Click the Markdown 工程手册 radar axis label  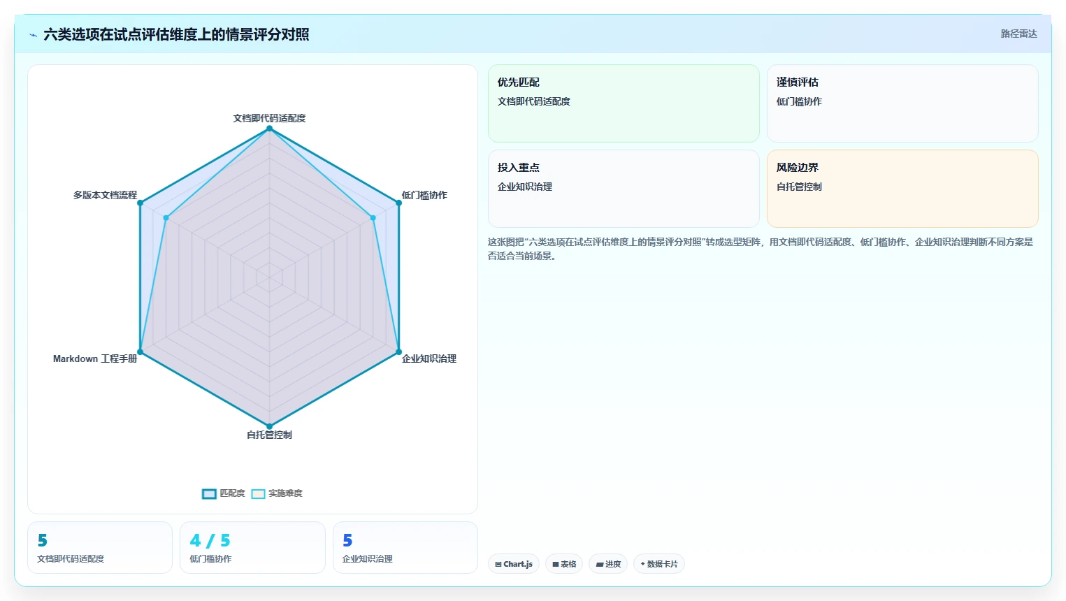[95, 359]
